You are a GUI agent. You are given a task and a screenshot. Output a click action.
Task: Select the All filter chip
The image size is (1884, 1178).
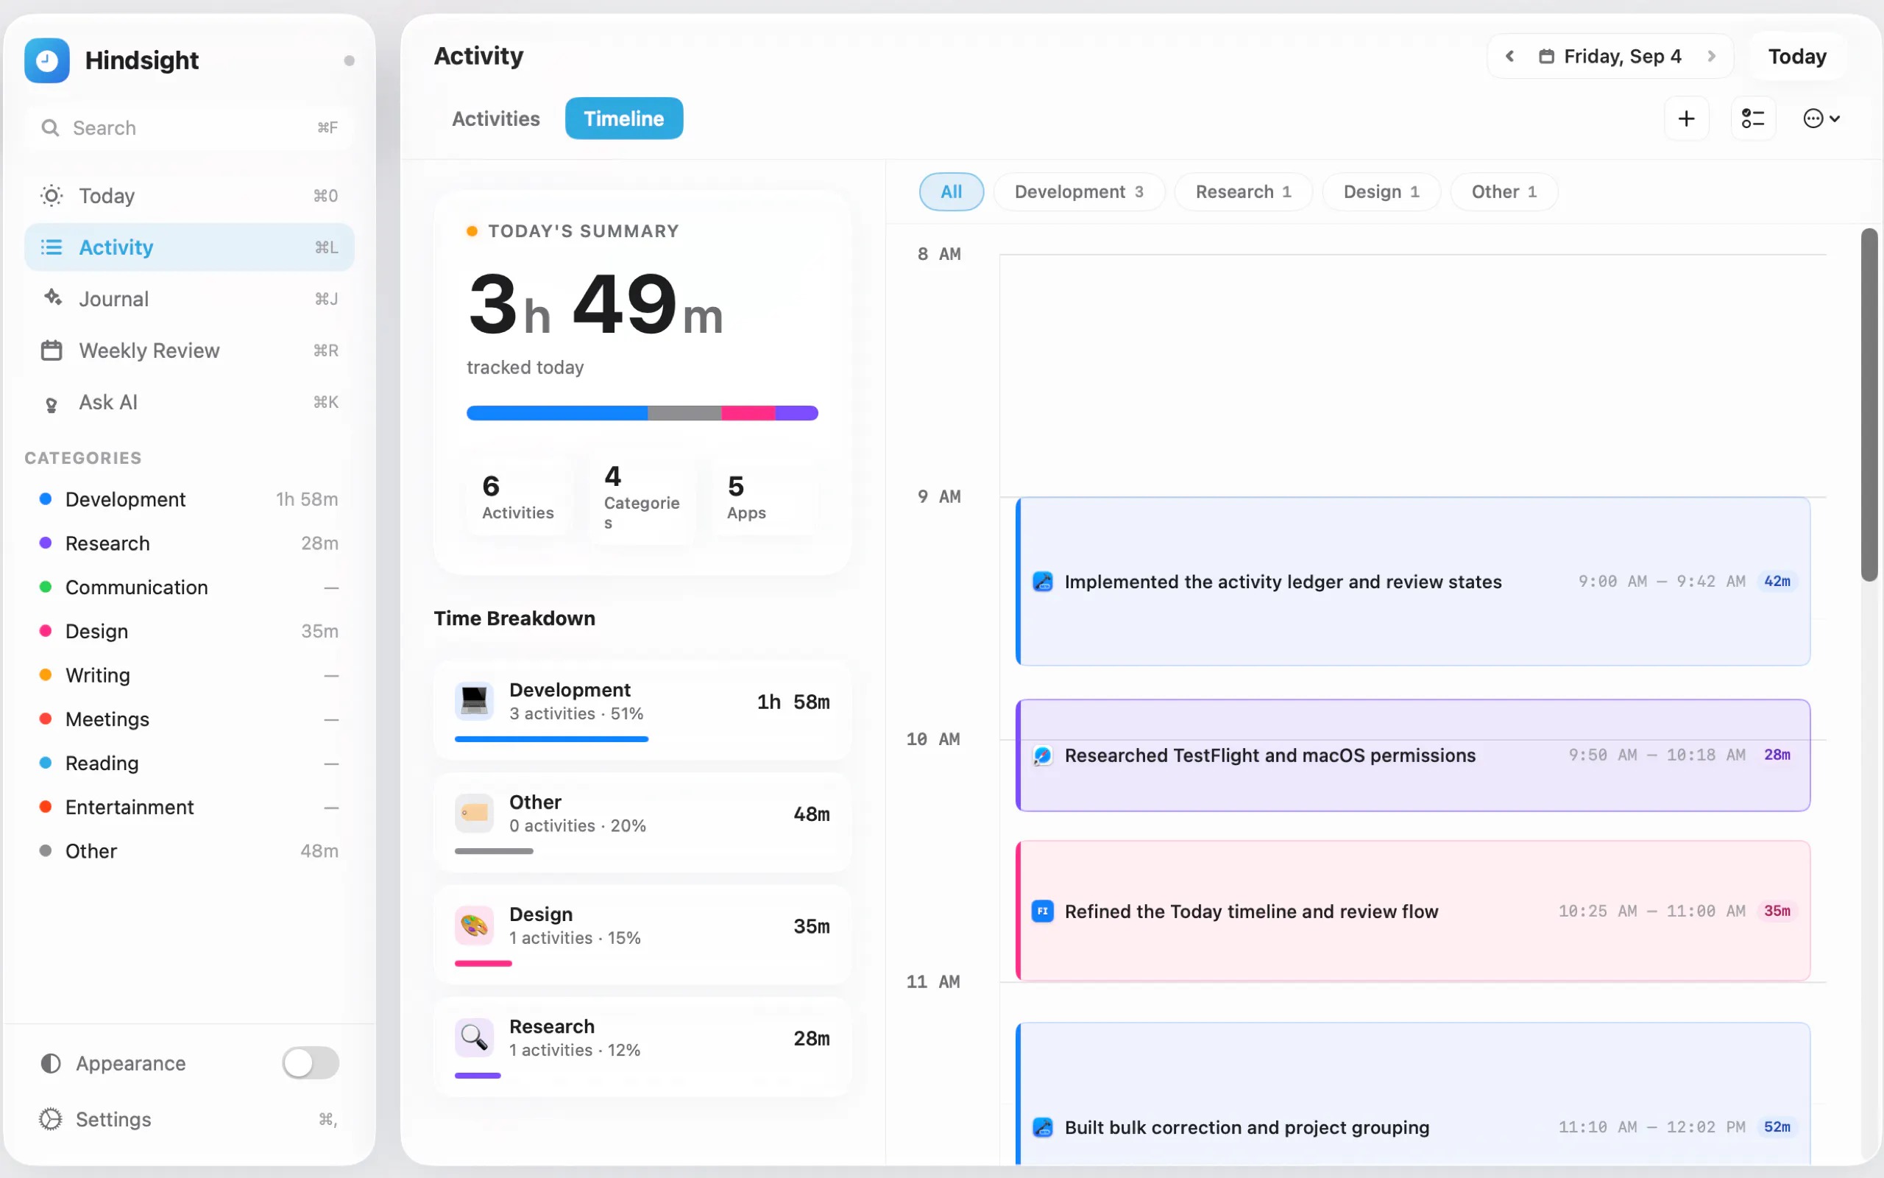click(952, 191)
